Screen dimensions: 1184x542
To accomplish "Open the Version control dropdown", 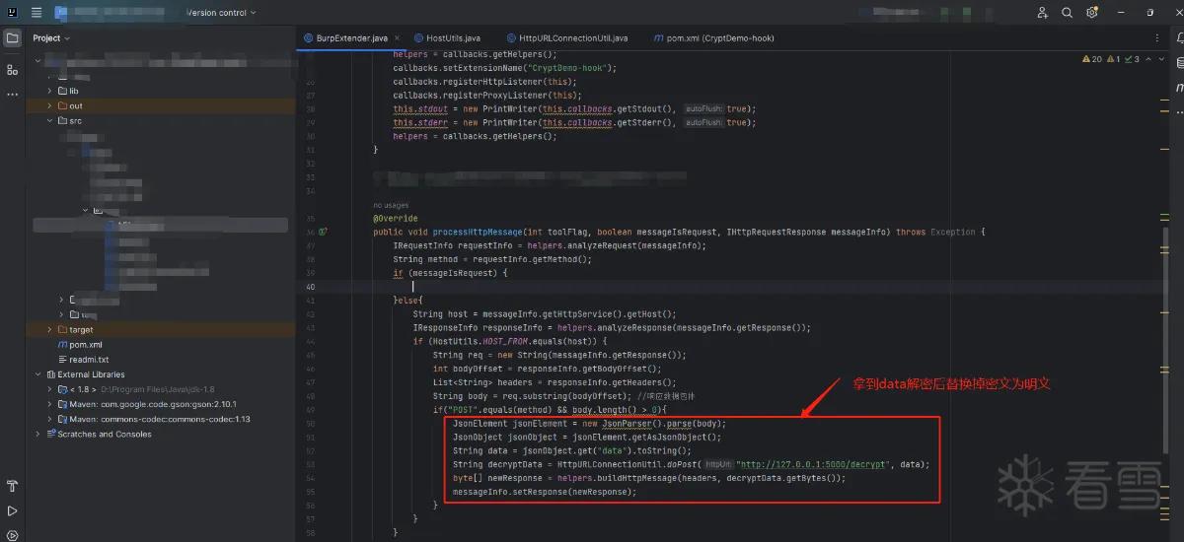I will (221, 13).
